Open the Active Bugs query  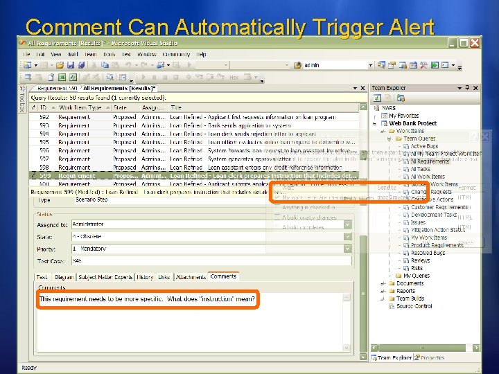(x=424, y=146)
